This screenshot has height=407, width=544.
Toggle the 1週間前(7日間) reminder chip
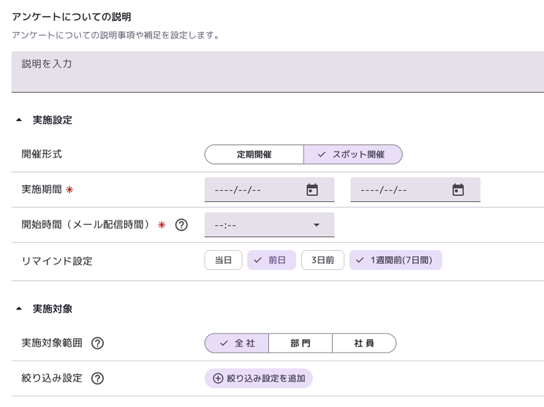pyautogui.click(x=395, y=260)
